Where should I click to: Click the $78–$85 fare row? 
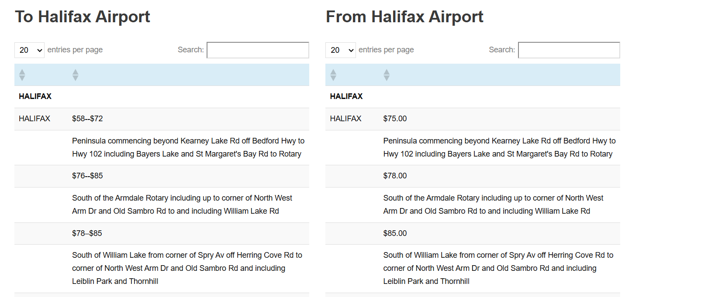click(x=87, y=233)
